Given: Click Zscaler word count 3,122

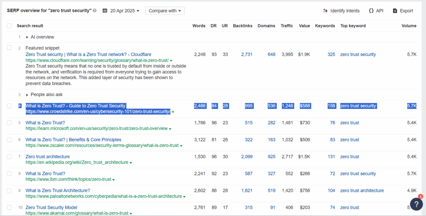Looking at the screenshot, I should click(200, 140).
